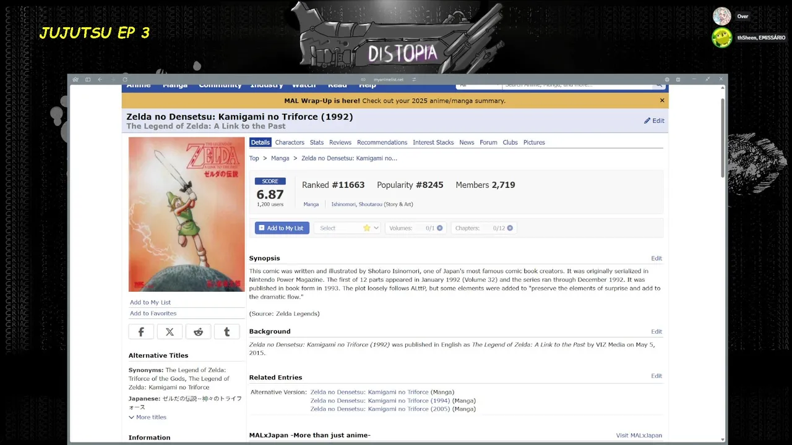This screenshot has width=792, height=445.
Task: Click Edit next to Related Entries
Action: click(x=656, y=376)
